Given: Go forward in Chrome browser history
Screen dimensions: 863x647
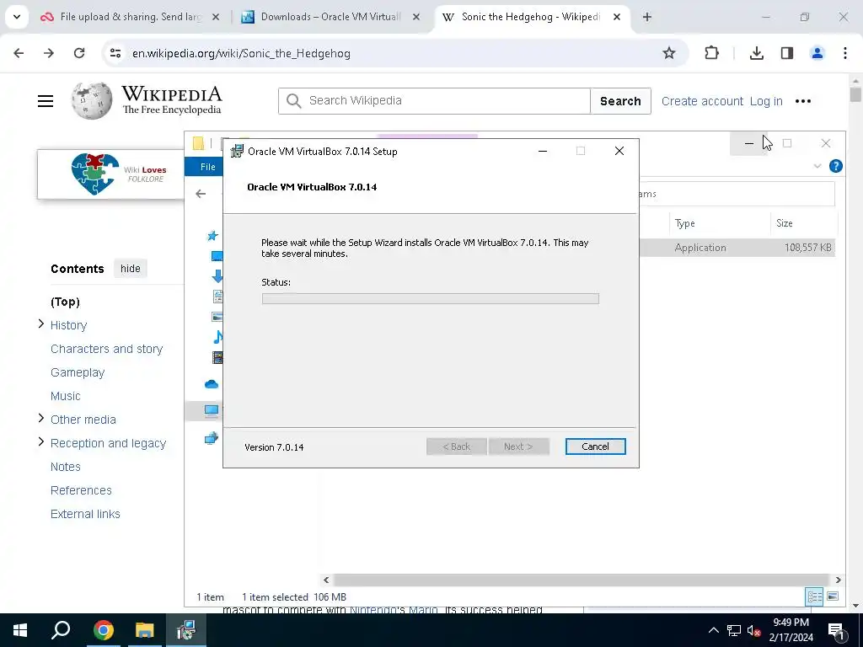Looking at the screenshot, I should click(49, 53).
